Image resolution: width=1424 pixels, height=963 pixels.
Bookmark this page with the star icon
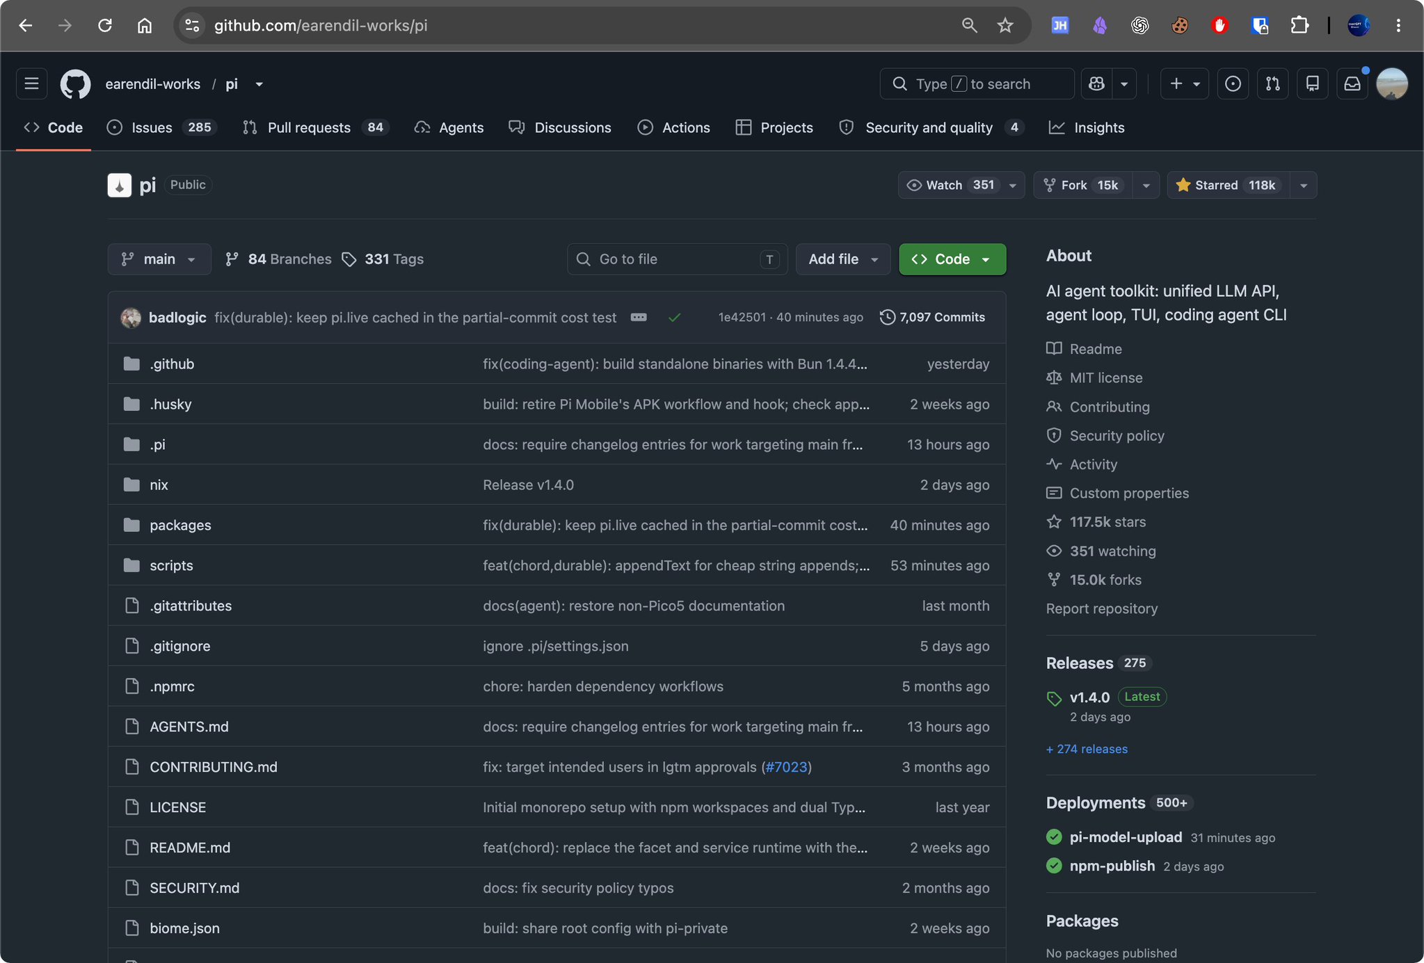point(1005,26)
